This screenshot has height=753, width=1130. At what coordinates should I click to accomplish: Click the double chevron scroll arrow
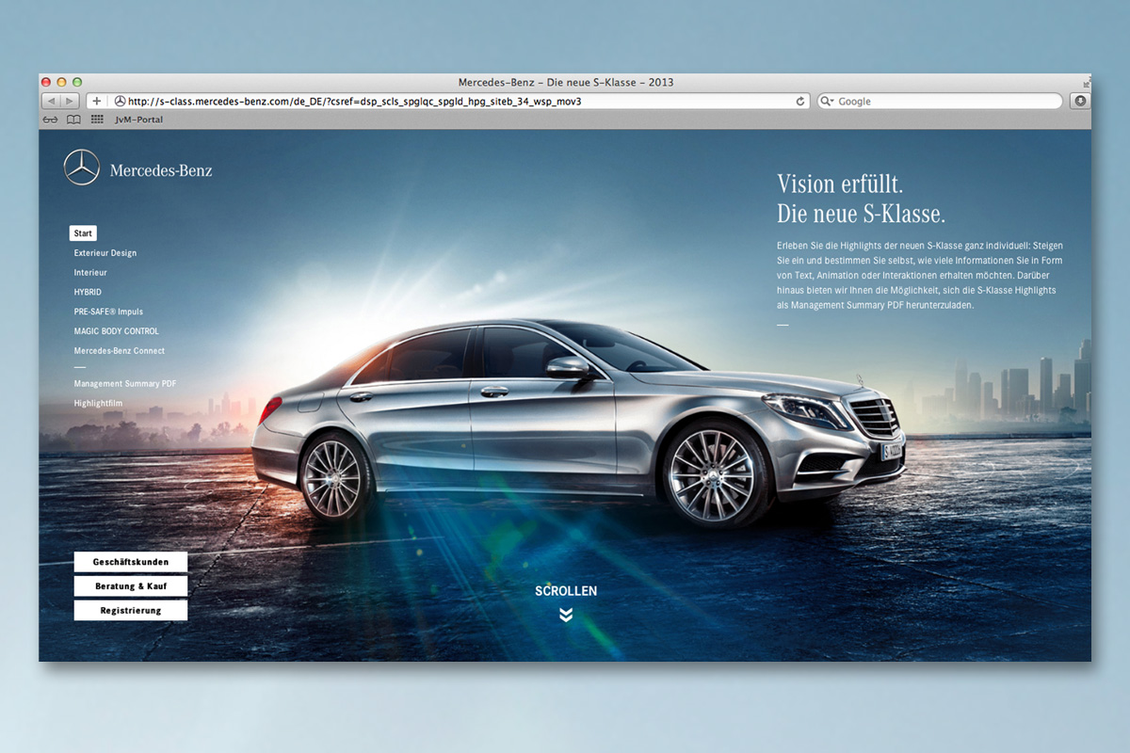pos(565,615)
